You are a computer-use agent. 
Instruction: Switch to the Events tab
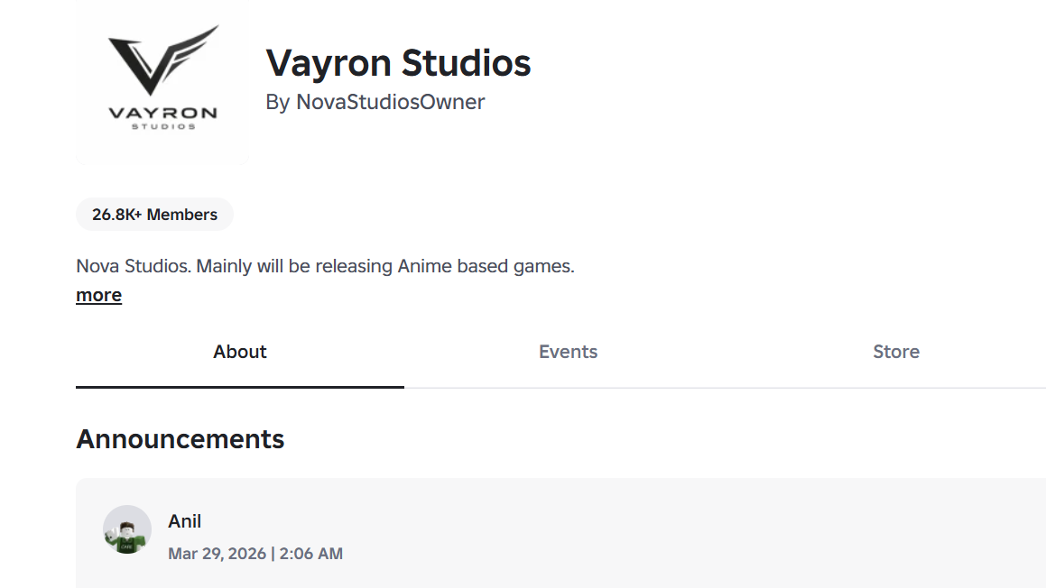(x=568, y=352)
